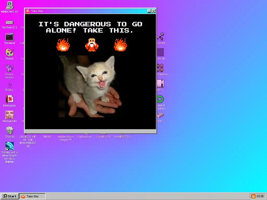Click the left flame sprite
This screenshot has width=267, height=200.
coord(63,45)
